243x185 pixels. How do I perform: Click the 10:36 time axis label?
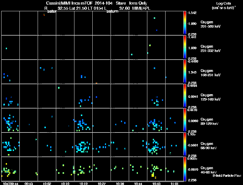coord(120,184)
